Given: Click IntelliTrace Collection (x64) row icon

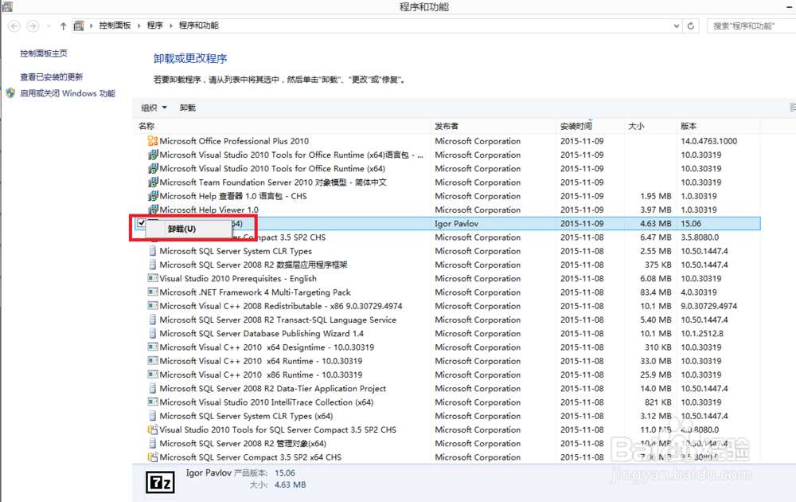Looking at the screenshot, I should pos(152,402).
